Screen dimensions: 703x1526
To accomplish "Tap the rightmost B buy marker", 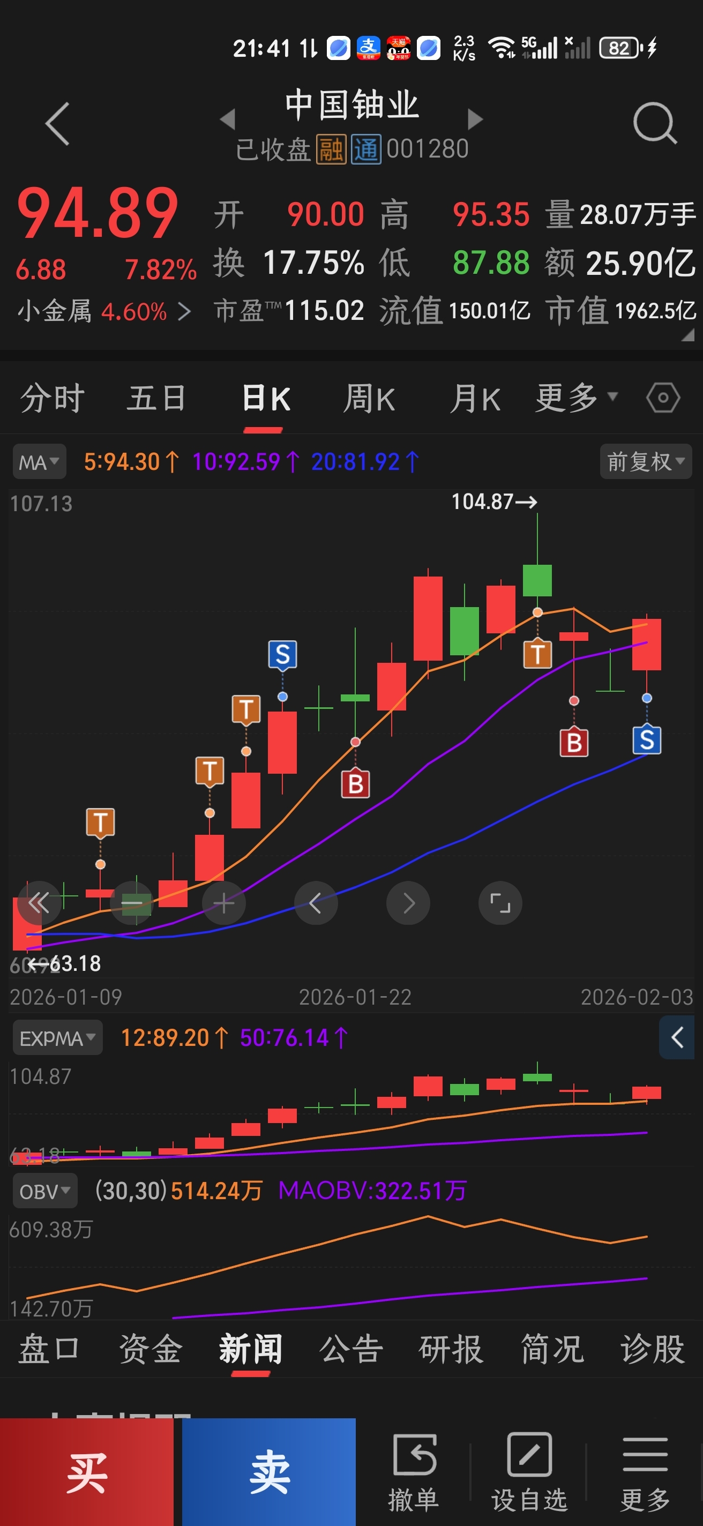I will (574, 742).
